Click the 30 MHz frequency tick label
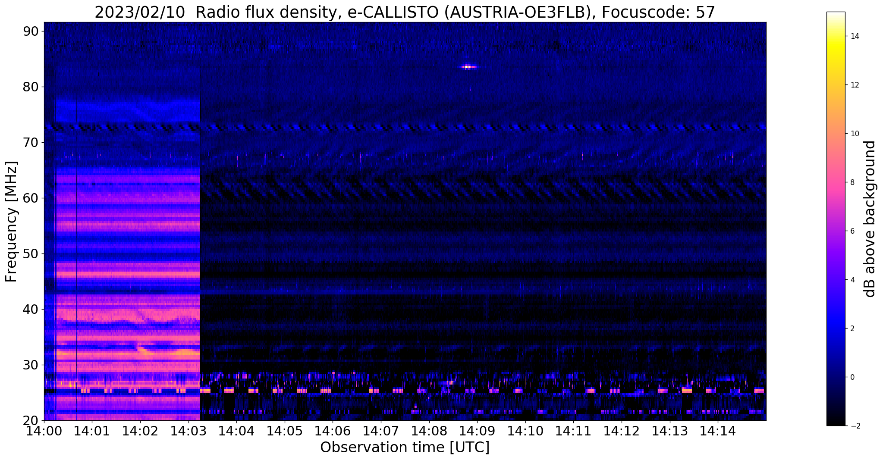Viewport: 883px width, 460px height. [x=31, y=365]
